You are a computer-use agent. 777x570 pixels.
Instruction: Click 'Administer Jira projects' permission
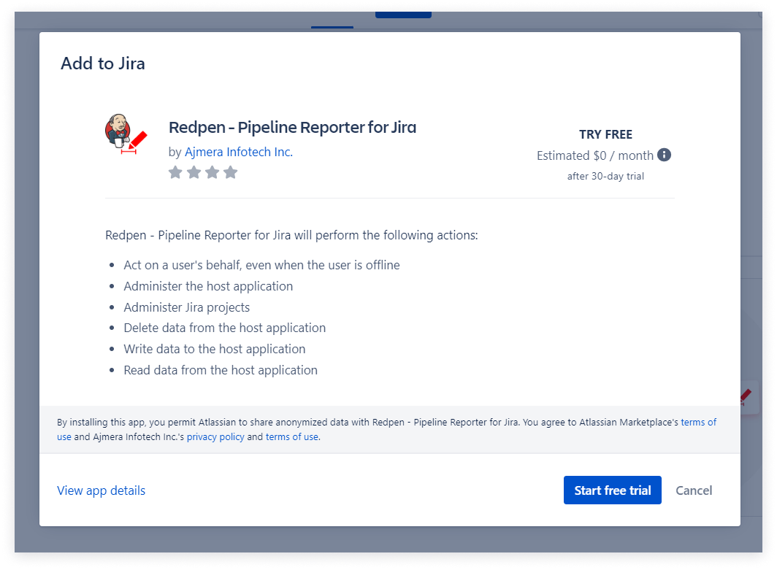186,307
